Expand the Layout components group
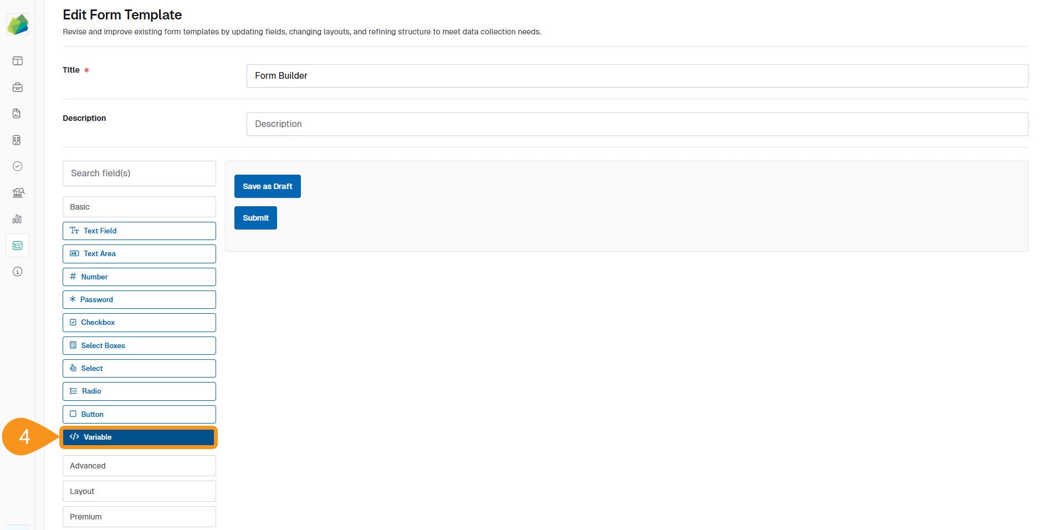The image size is (1044, 530). coord(139,491)
